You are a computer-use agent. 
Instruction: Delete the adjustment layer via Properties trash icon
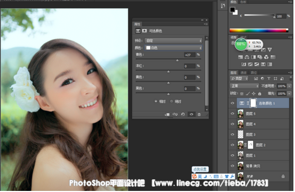[199, 114]
